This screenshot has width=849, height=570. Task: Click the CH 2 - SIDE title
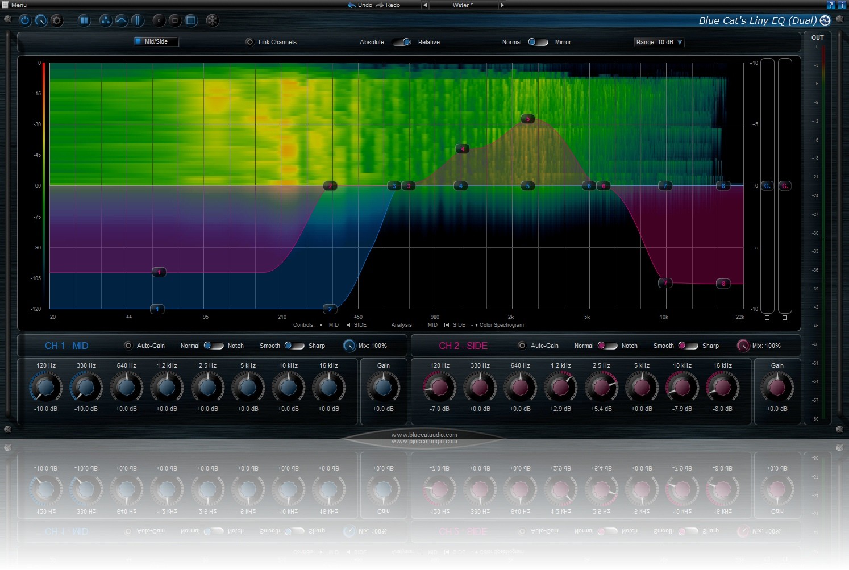(x=463, y=346)
